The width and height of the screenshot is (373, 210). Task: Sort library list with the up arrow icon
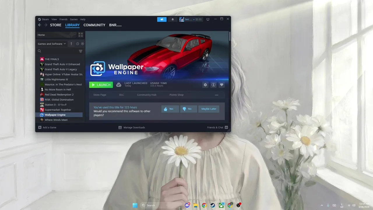pos(71,44)
